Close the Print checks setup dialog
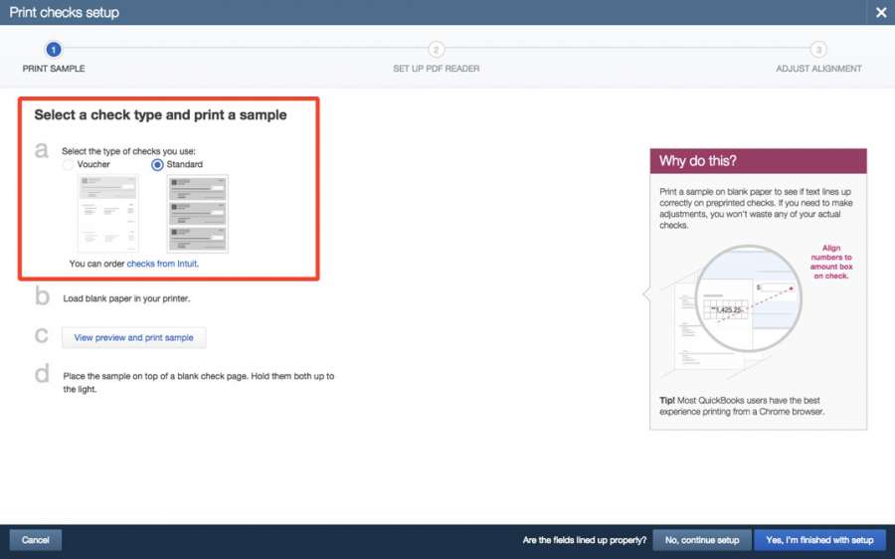The image size is (895, 559). pyautogui.click(x=880, y=13)
